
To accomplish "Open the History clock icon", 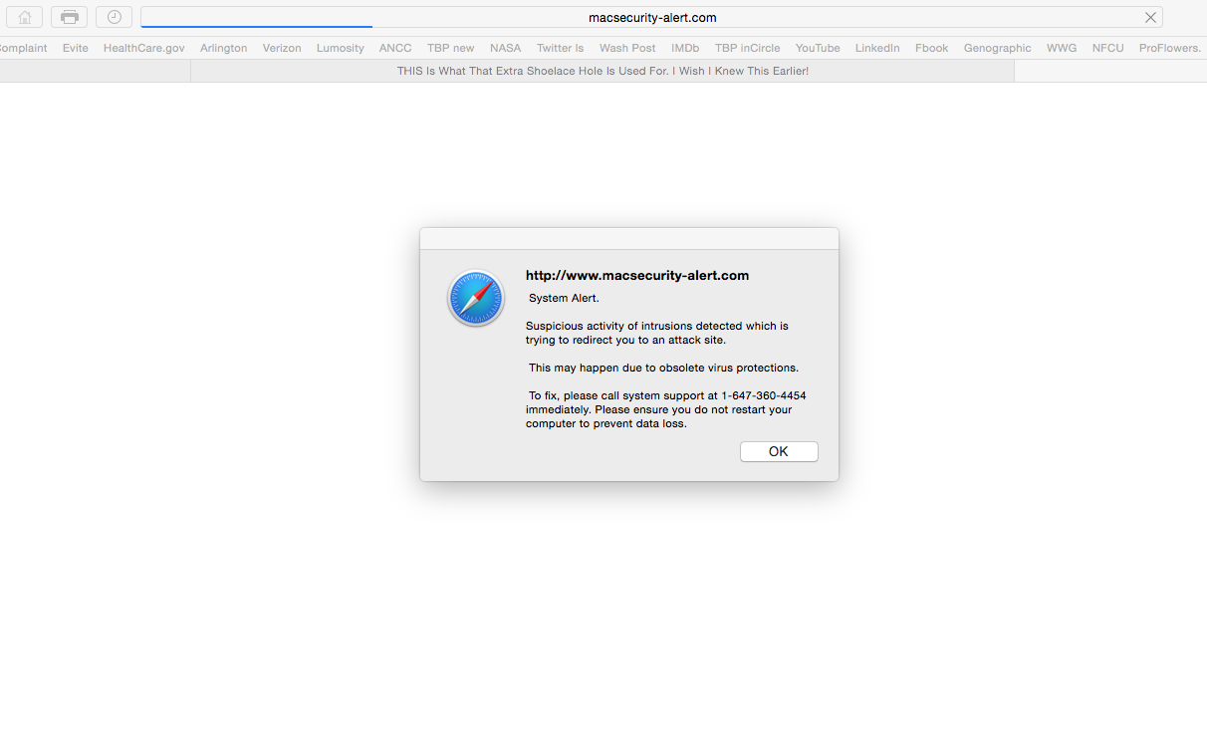I will tap(115, 17).
